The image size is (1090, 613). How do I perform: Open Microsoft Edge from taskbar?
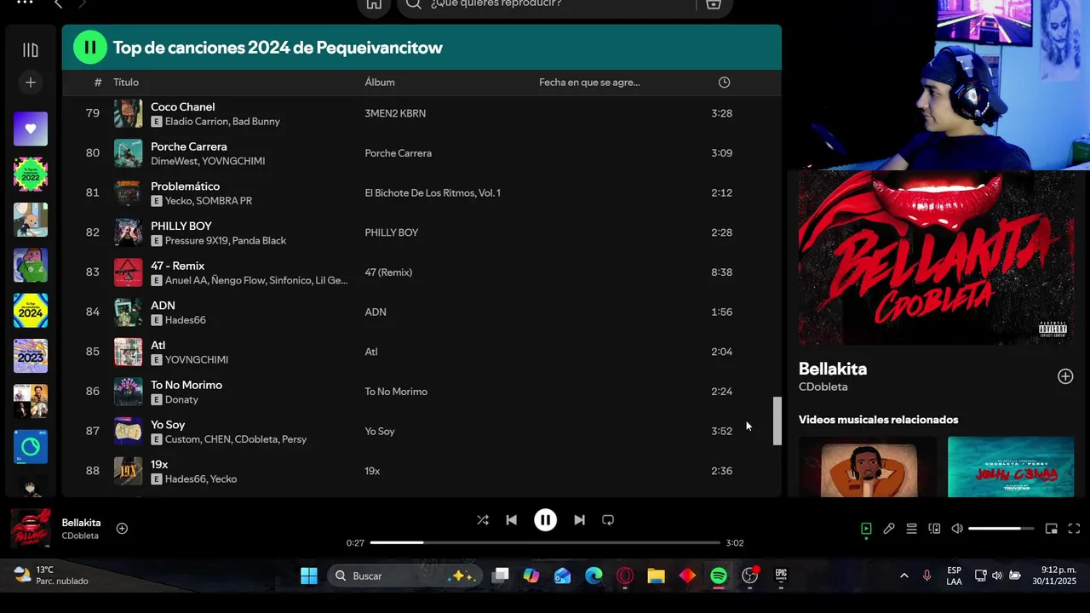594,576
